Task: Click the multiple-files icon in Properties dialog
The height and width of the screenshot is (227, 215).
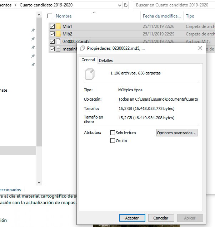Action: click(90, 73)
